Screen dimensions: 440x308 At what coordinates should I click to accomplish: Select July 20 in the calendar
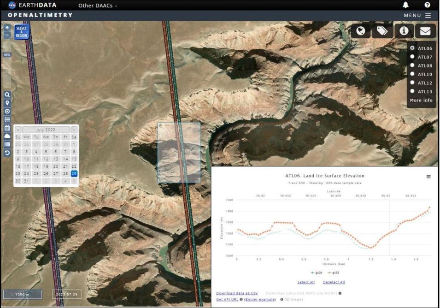[x=56, y=166]
